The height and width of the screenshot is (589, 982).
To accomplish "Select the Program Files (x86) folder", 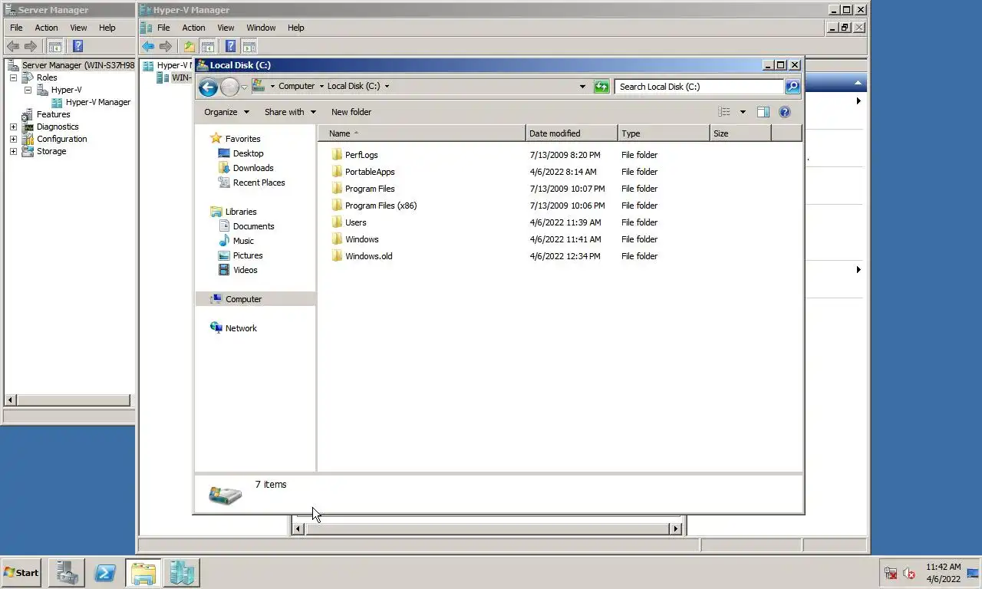I will coord(381,206).
